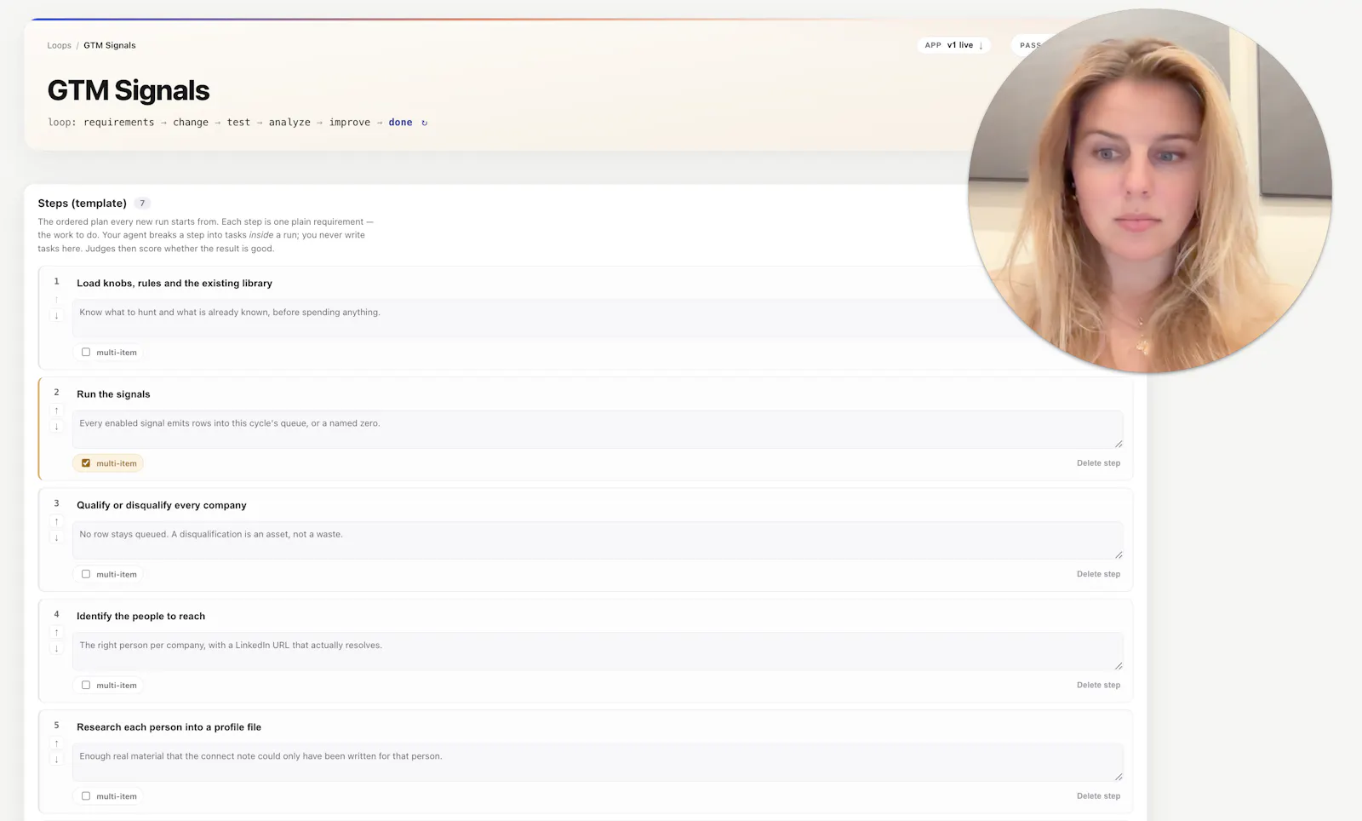Viewport: 1362px width, 821px height.
Task: Edit title Run the signals
Action: 113,394
